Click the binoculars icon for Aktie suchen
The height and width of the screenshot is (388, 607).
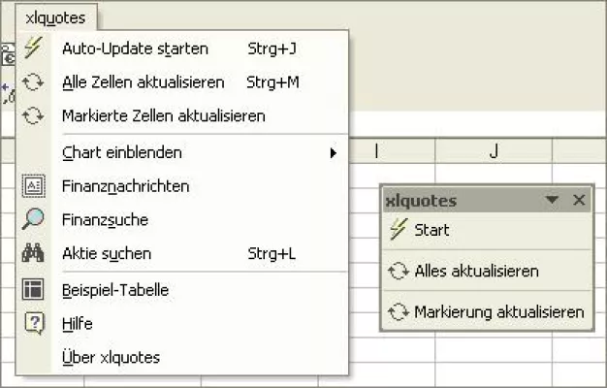[x=33, y=253]
